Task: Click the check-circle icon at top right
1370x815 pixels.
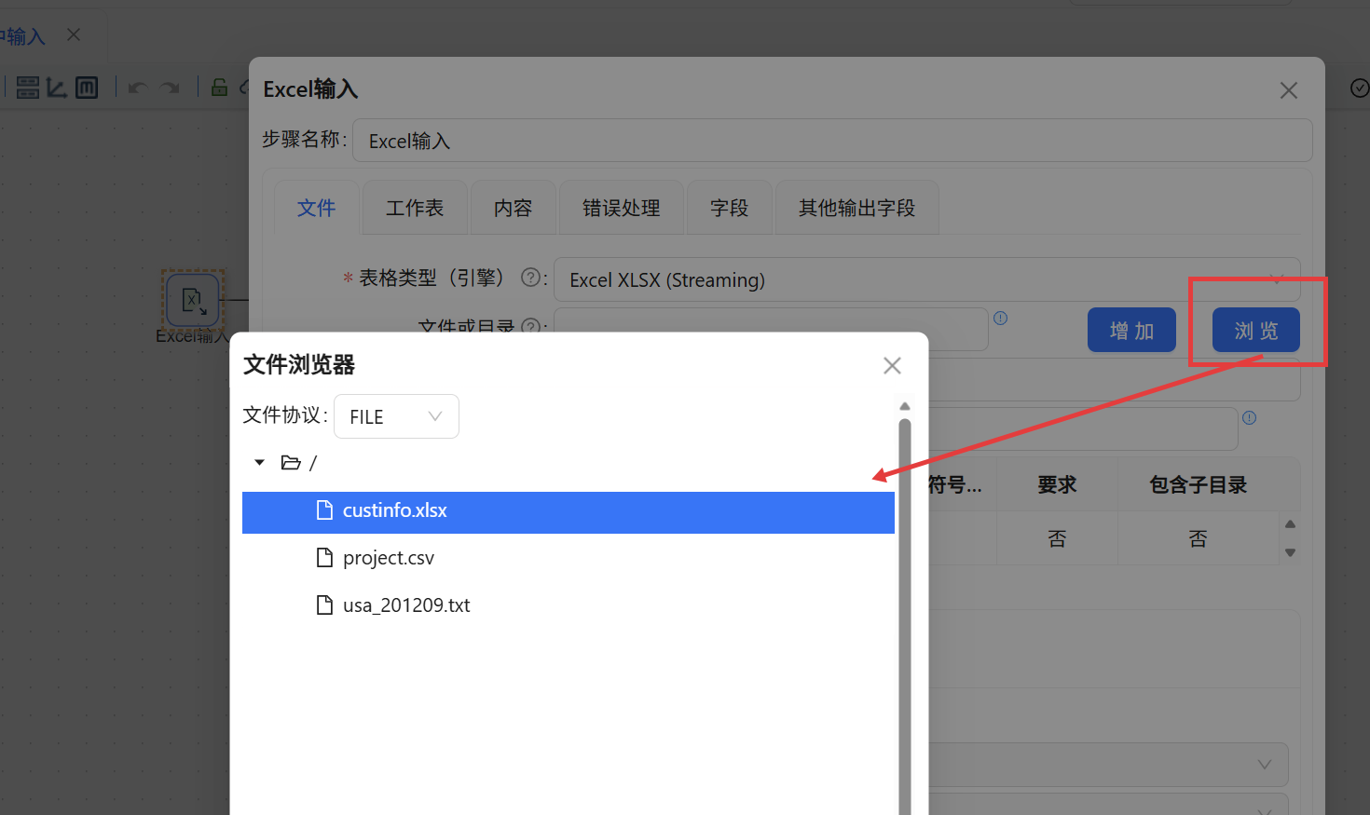Action: pyautogui.click(x=1360, y=88)
